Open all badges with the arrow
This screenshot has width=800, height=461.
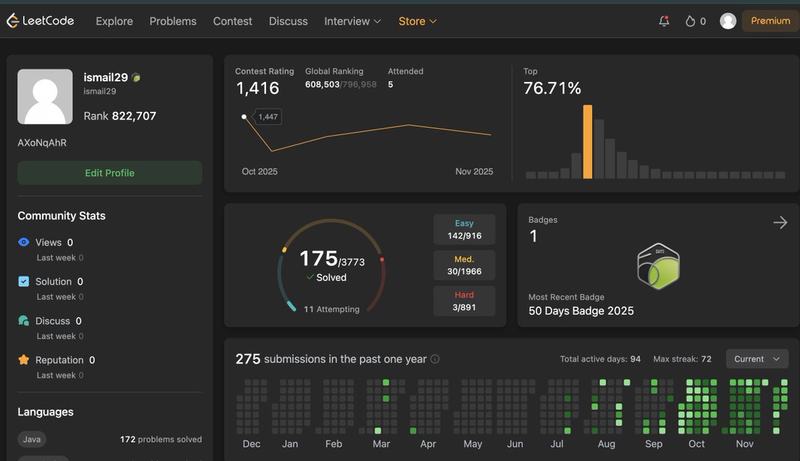(x=780, y=223)
